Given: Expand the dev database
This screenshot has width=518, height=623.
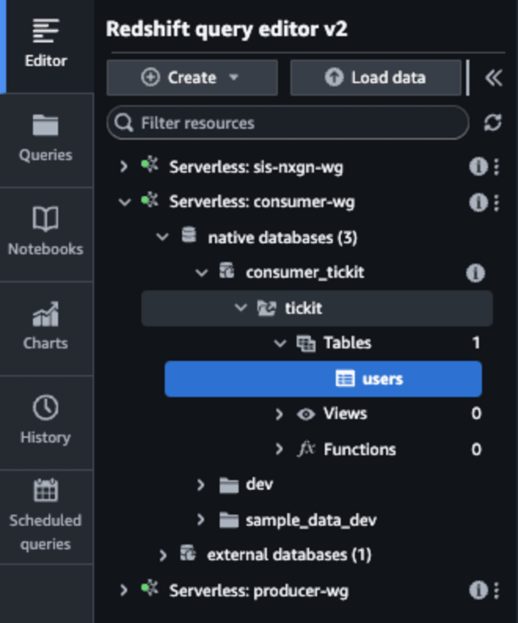Looking at the screenshot, I should point(200,485).
